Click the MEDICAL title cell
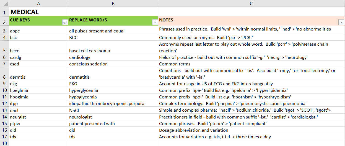 (38, 12)
